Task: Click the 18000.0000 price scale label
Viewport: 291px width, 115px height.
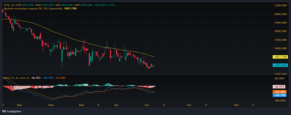Action: pos(281,31)
